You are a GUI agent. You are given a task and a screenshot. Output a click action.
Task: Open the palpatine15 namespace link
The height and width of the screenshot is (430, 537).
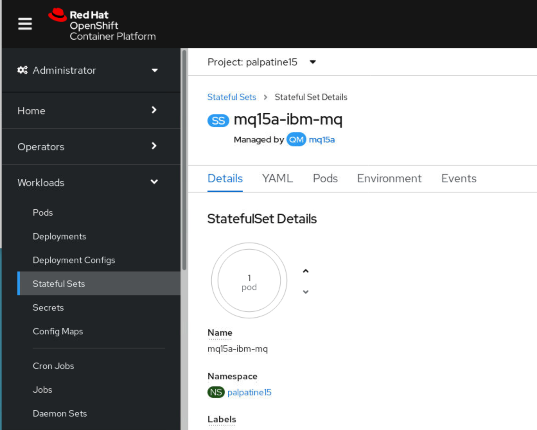pos(249,392)
